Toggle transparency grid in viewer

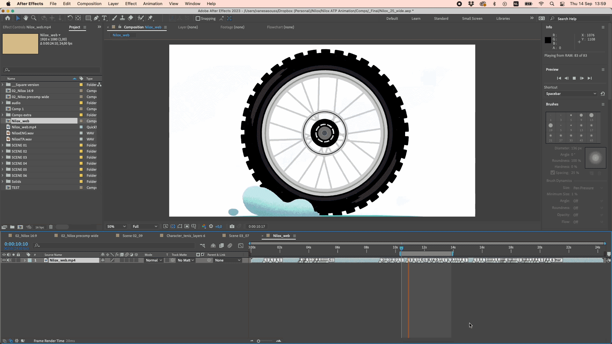tap(173, 226)
